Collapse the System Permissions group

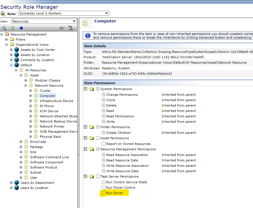[x=86, y=89]
